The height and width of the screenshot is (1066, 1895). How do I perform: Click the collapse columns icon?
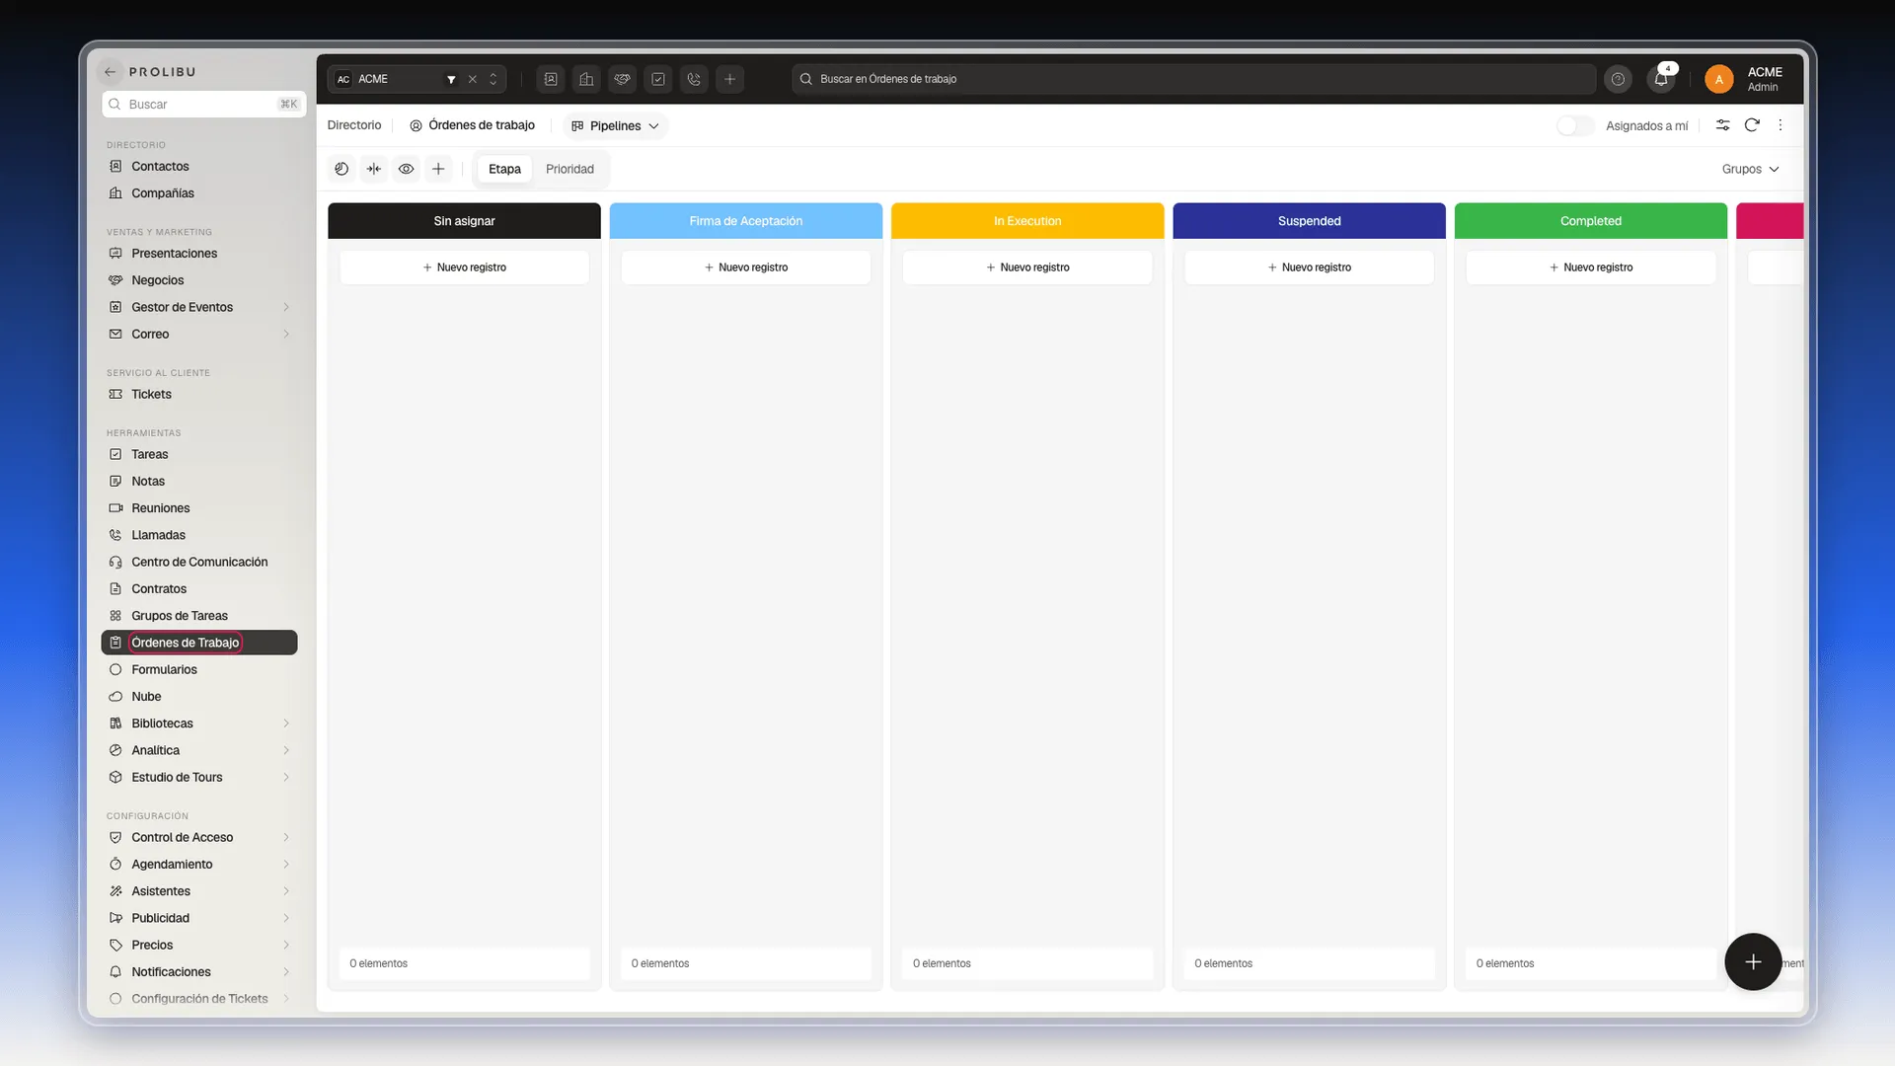click(374, 169)
